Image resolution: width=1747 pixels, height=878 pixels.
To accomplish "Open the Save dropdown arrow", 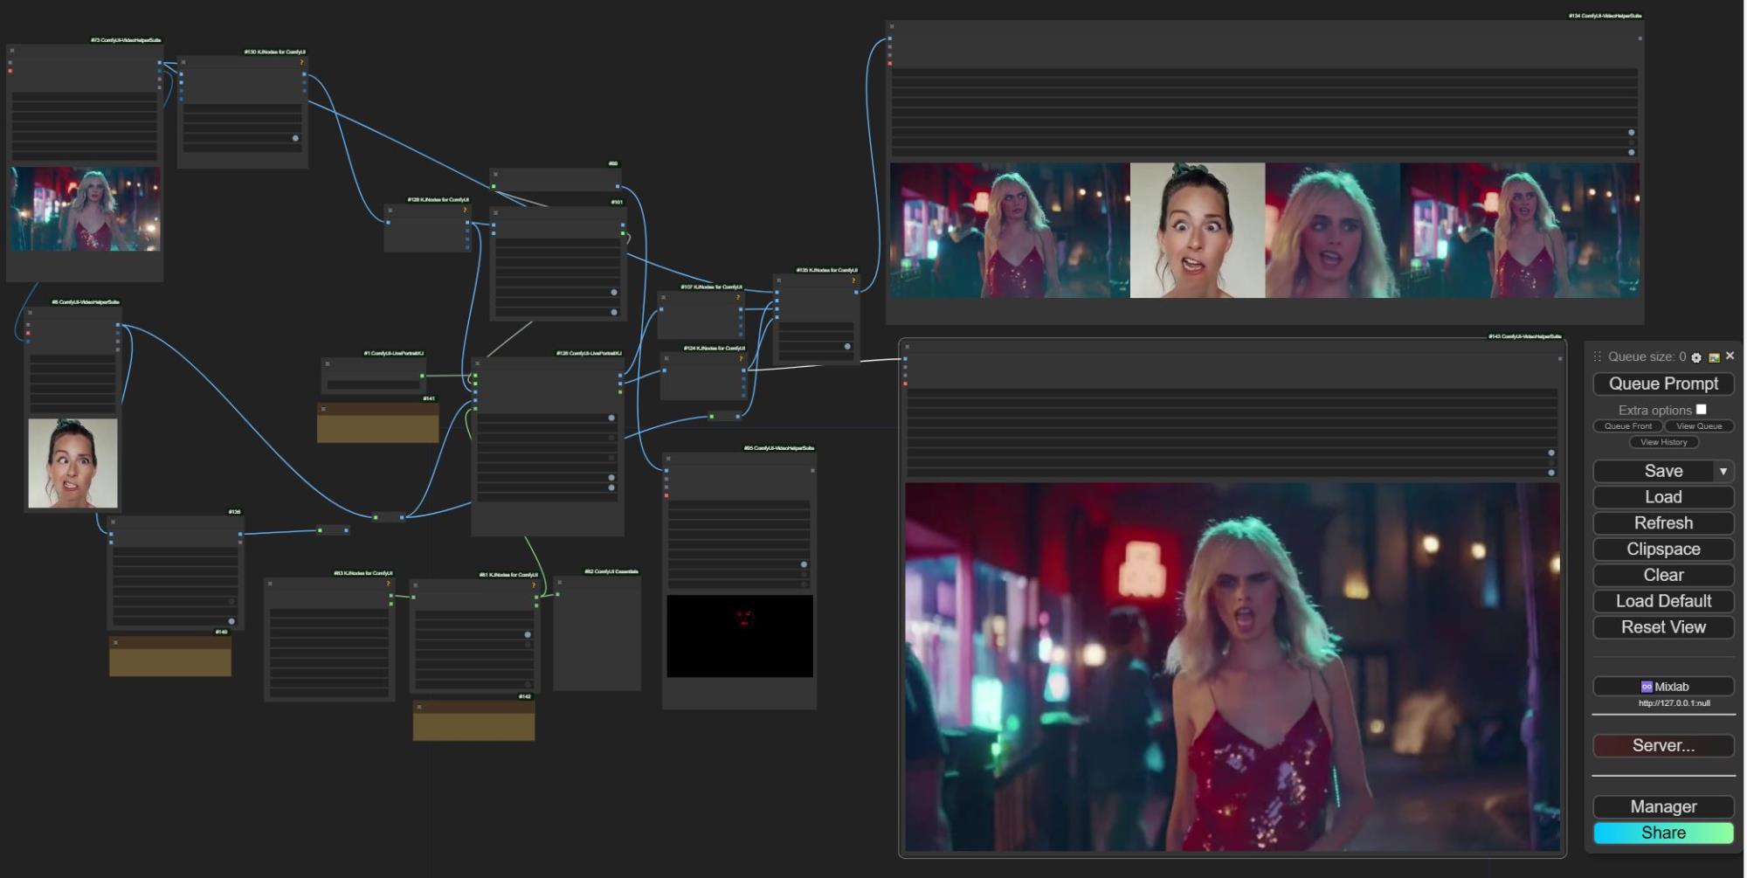I will coord(1723,471).
